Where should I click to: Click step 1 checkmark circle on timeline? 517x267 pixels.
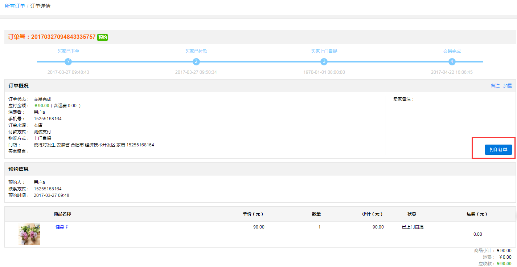(68, 62)
